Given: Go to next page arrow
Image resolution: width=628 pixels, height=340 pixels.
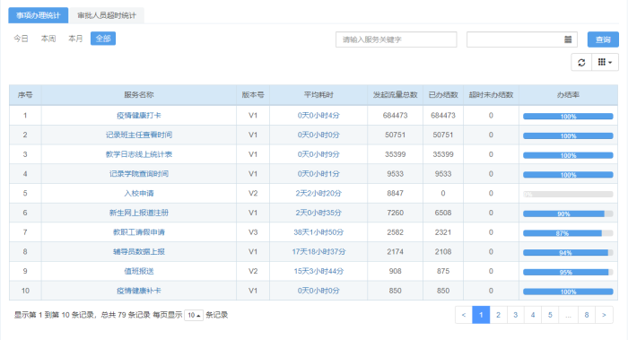Looking at the screenshot, I should [604, 315].
